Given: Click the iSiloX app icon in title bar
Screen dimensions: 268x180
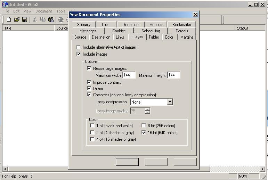Looking at the screenshot, I should [x=5, y=5].
